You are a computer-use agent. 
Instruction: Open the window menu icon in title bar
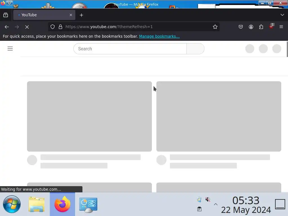[9, 3]
